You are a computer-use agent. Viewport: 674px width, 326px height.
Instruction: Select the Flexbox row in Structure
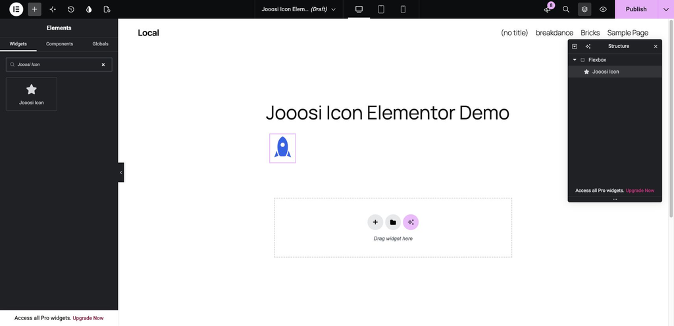pyautogui.click(x=615, y=60)
